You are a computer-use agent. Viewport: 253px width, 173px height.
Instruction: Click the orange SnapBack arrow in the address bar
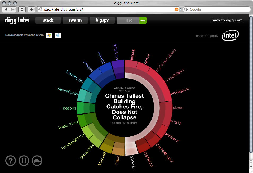click(176, 9)
